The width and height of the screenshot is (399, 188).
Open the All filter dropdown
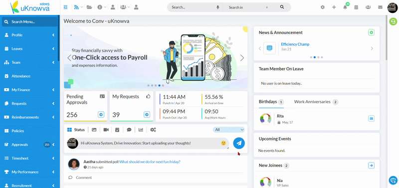point(229,130)
